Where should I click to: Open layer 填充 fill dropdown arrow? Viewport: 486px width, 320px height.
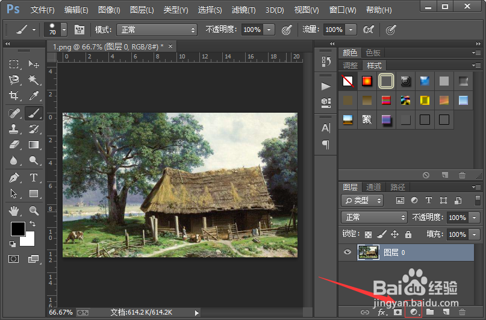pyautogui.click(x=475, y=234)
